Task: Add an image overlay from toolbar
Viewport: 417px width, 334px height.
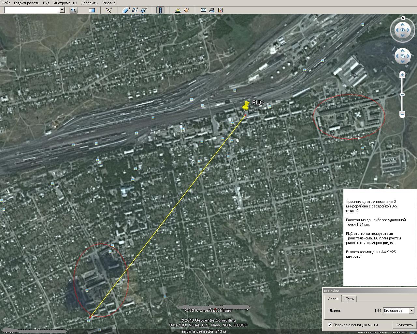Action: [144, 10]
